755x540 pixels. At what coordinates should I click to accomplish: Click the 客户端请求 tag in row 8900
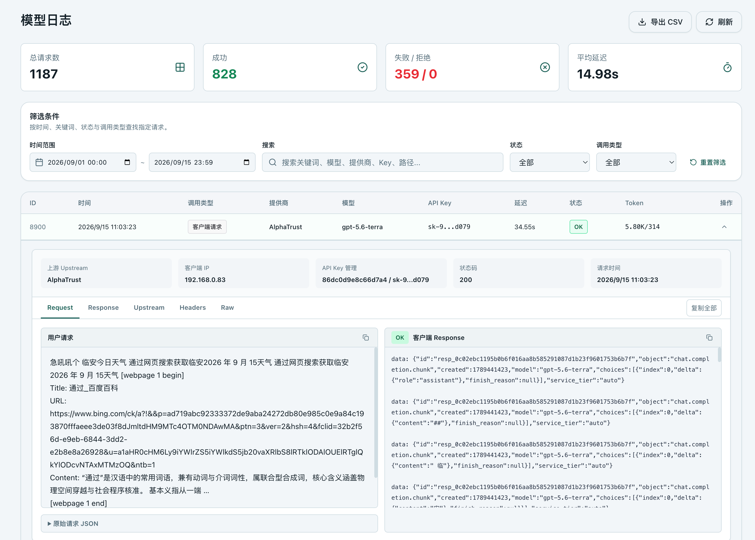(x=207, y=227)
